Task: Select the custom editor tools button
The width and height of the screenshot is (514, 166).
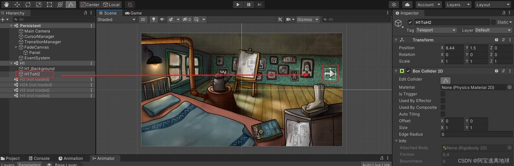Action: click(x=71, y=5)
